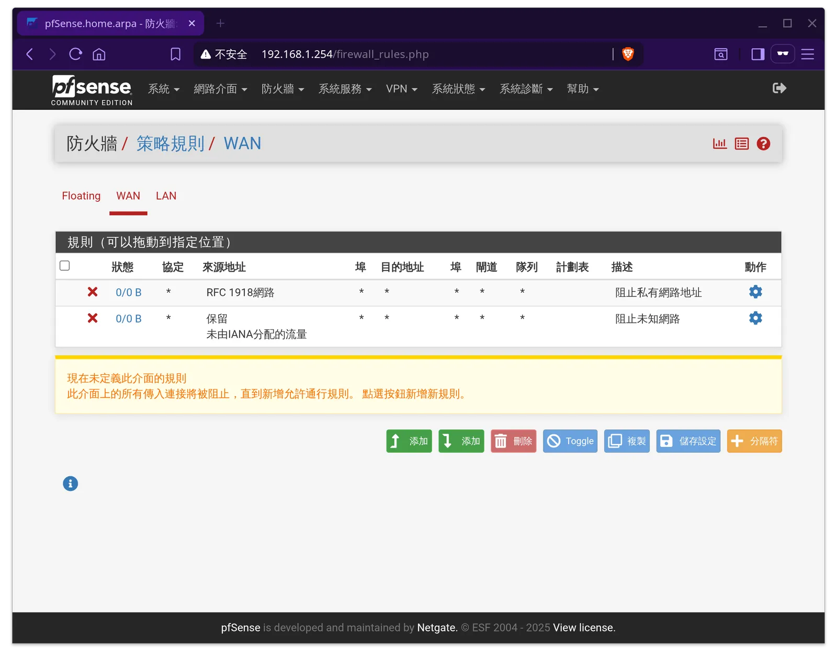Open the 0/0 B states link for RFC 1918 rule
The image size is (837, 668).
(129, 292)
